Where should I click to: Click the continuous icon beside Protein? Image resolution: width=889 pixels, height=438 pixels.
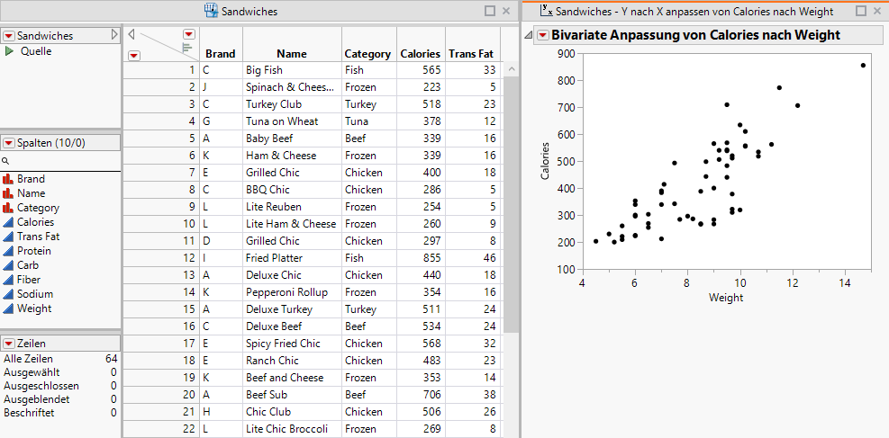click(8, 251)
